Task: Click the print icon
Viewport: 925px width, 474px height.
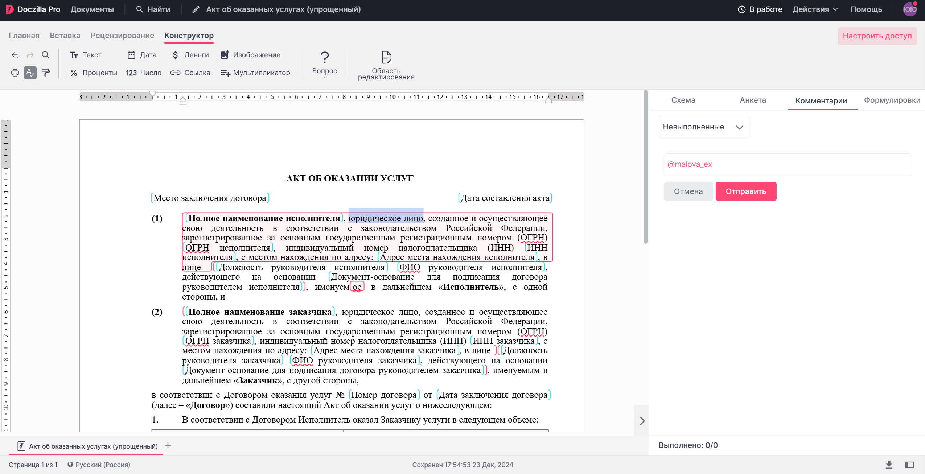Action: click(x=15, y=73)
